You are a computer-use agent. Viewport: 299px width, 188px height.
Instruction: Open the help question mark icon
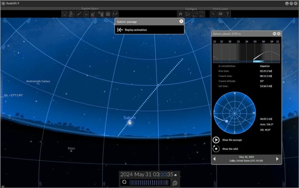(x=228, y=14)
